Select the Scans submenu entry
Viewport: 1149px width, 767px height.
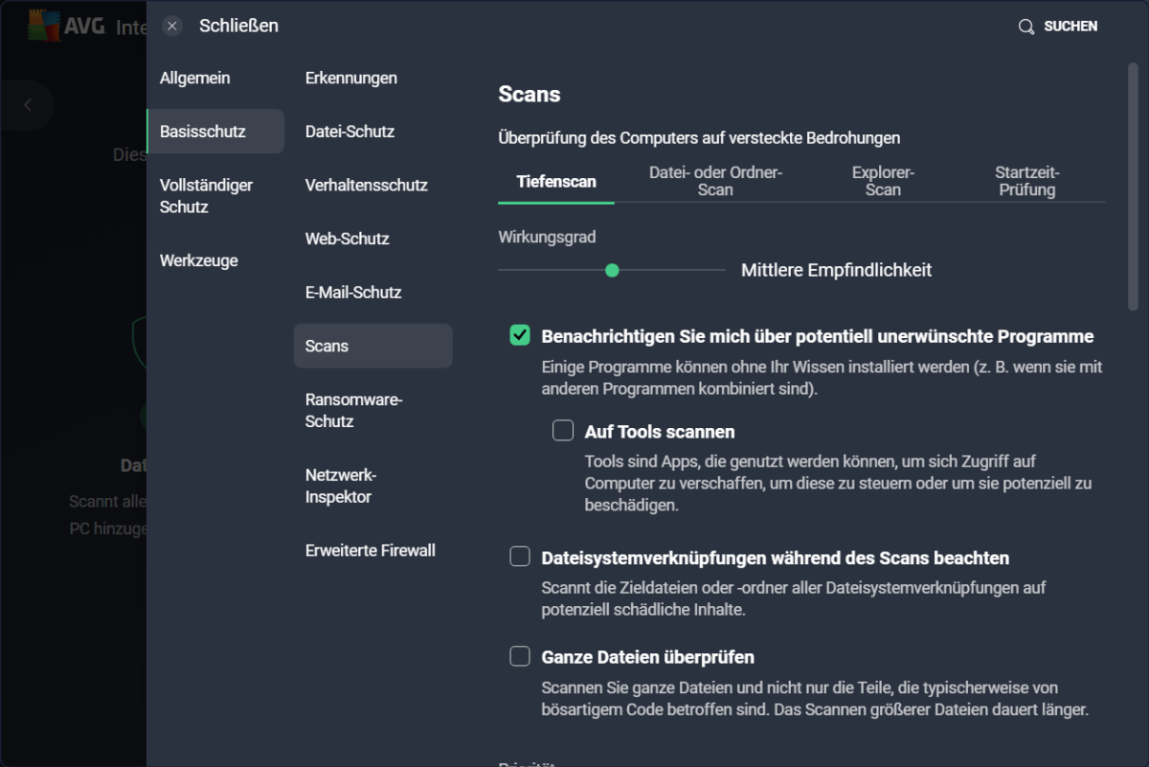coord(372,346)
